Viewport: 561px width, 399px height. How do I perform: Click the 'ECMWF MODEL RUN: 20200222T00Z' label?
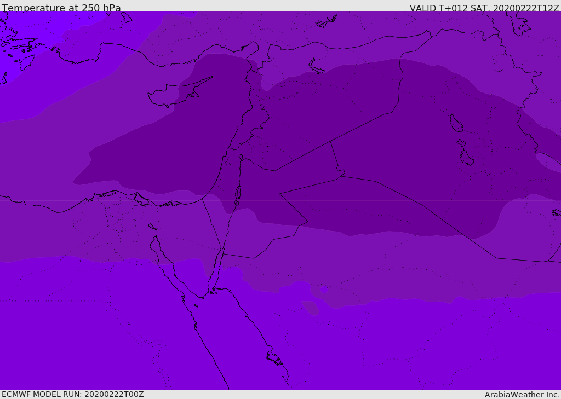click(73, 395)
